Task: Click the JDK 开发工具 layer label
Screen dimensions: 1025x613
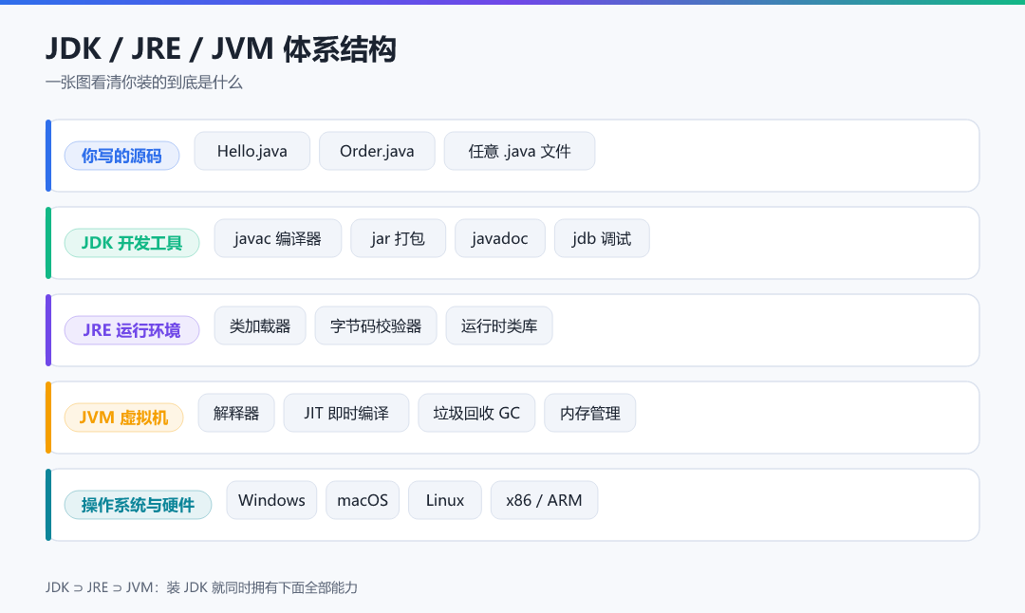Action: pyautogui.click(x=131, y=243)
